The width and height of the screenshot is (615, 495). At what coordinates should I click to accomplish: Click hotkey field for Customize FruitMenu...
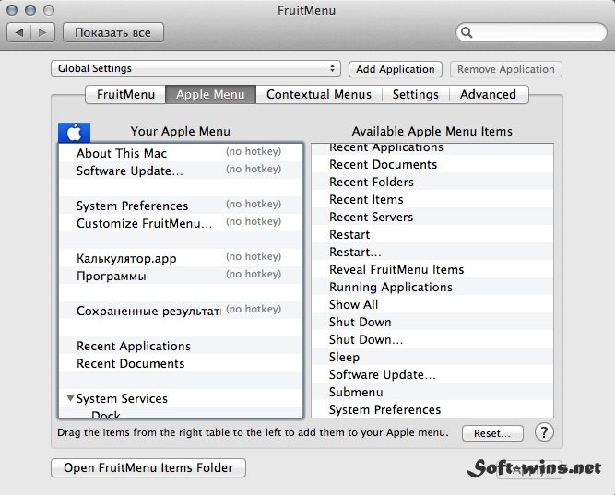[x=254, y=221]
